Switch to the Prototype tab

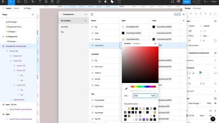point(197,8)
